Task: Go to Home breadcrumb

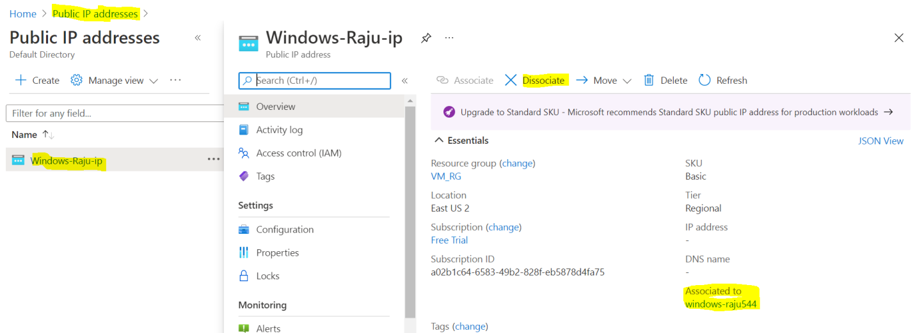Action: (x=22, y=13)
